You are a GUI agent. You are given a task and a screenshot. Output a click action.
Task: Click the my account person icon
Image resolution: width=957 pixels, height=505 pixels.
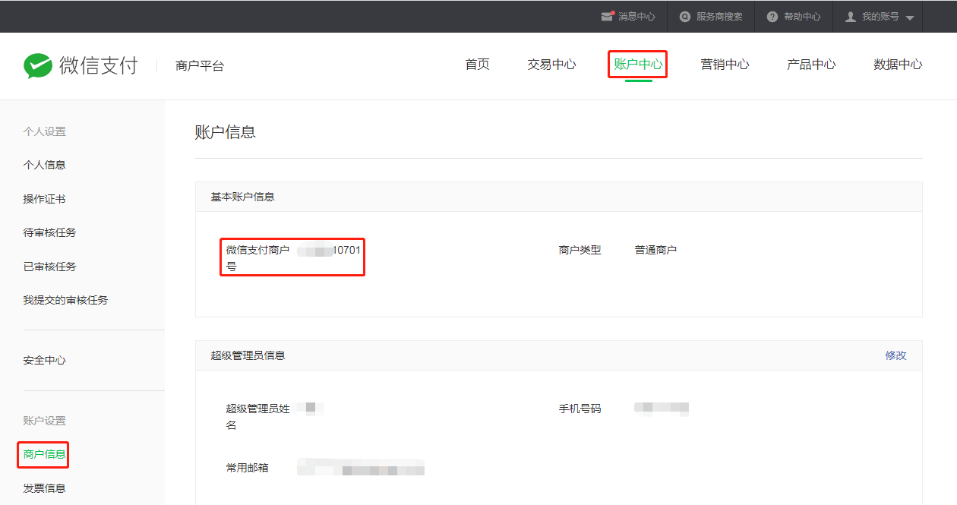pyautogui.click(x=851, y=17)
